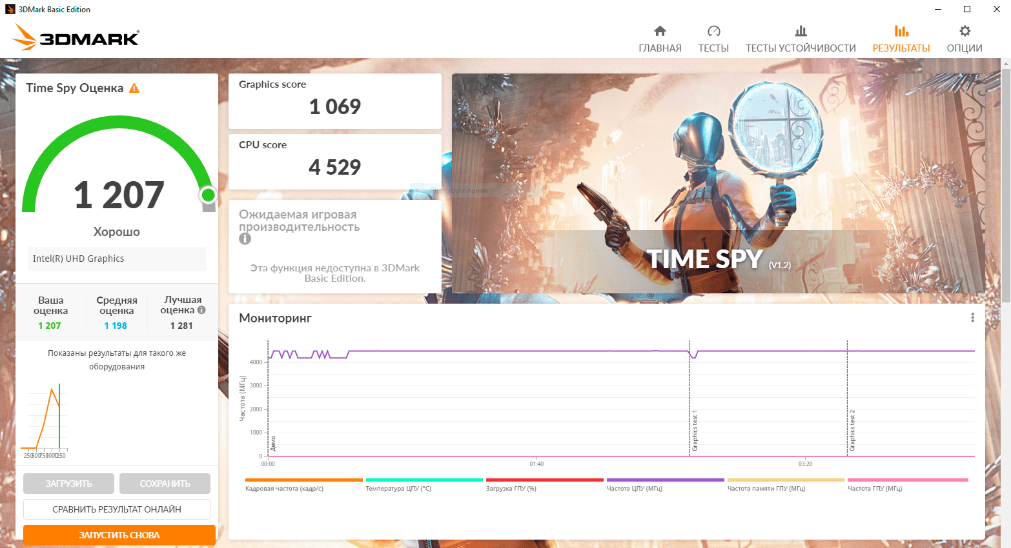Viewport: 1011px width, 548px height.
Task: Click the Time Spy banner image
Action: pyautogui.click(x=718, y=183)
